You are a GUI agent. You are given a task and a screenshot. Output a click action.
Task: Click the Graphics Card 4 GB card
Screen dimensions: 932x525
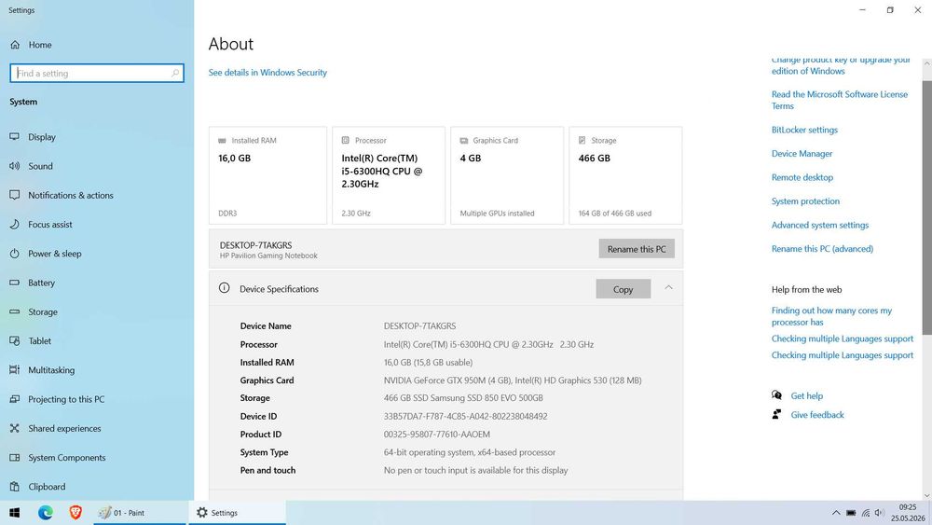(507, 175)
